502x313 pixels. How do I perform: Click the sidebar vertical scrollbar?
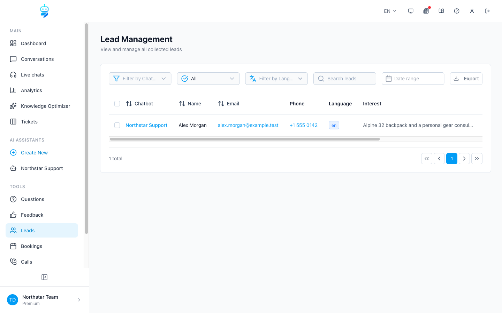86,129
